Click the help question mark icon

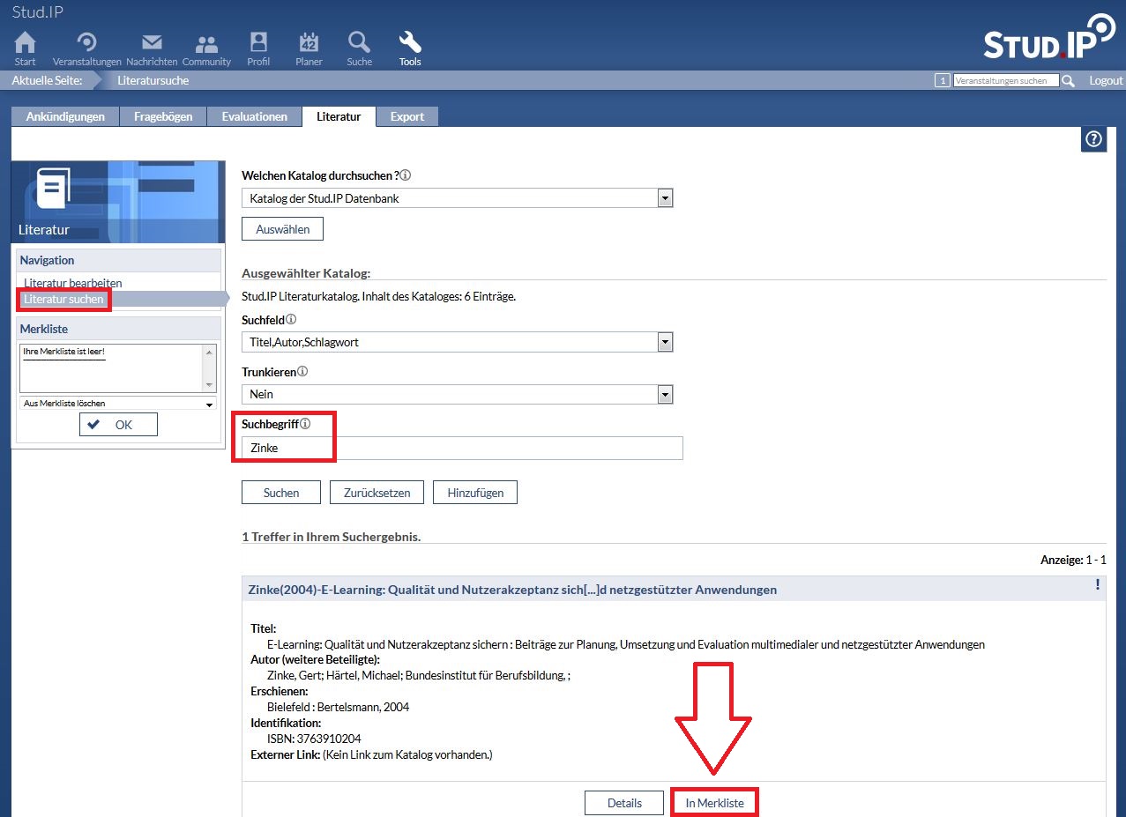(1093, 139)
